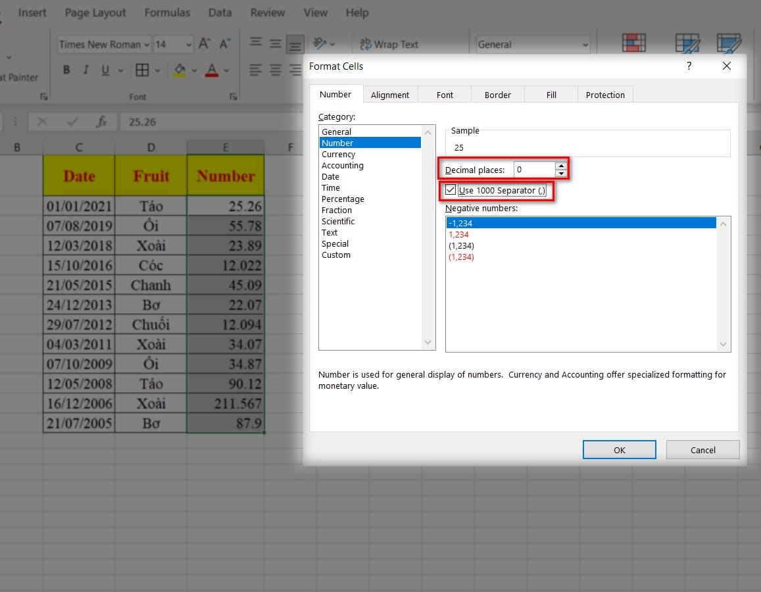Open the Formulas ribbon tab

pos(167,12)
